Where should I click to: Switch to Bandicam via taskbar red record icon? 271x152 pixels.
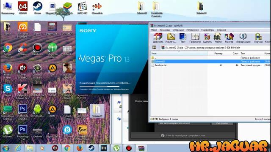129,148
